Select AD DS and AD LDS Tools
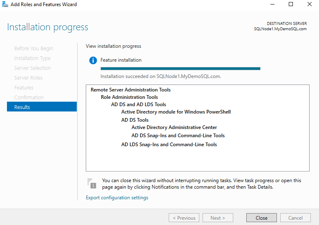The height and width of the screenshot is (225, 319). (x=138, y=105)
